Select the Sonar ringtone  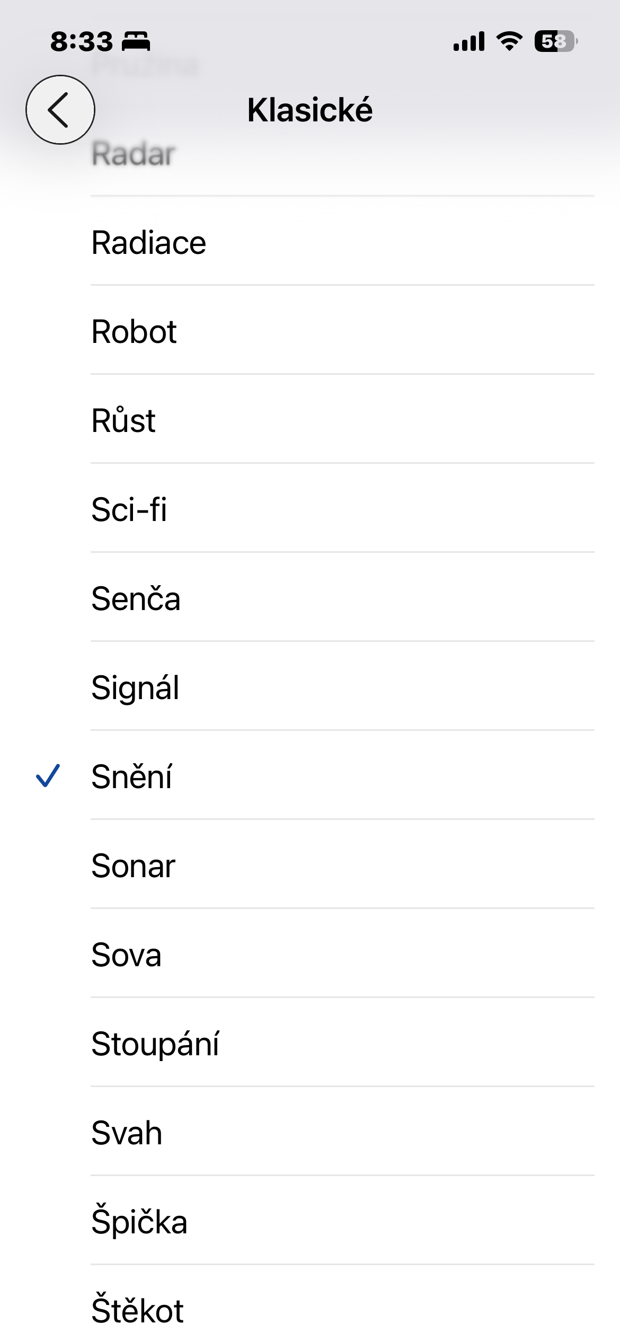(x=134, y=866)
